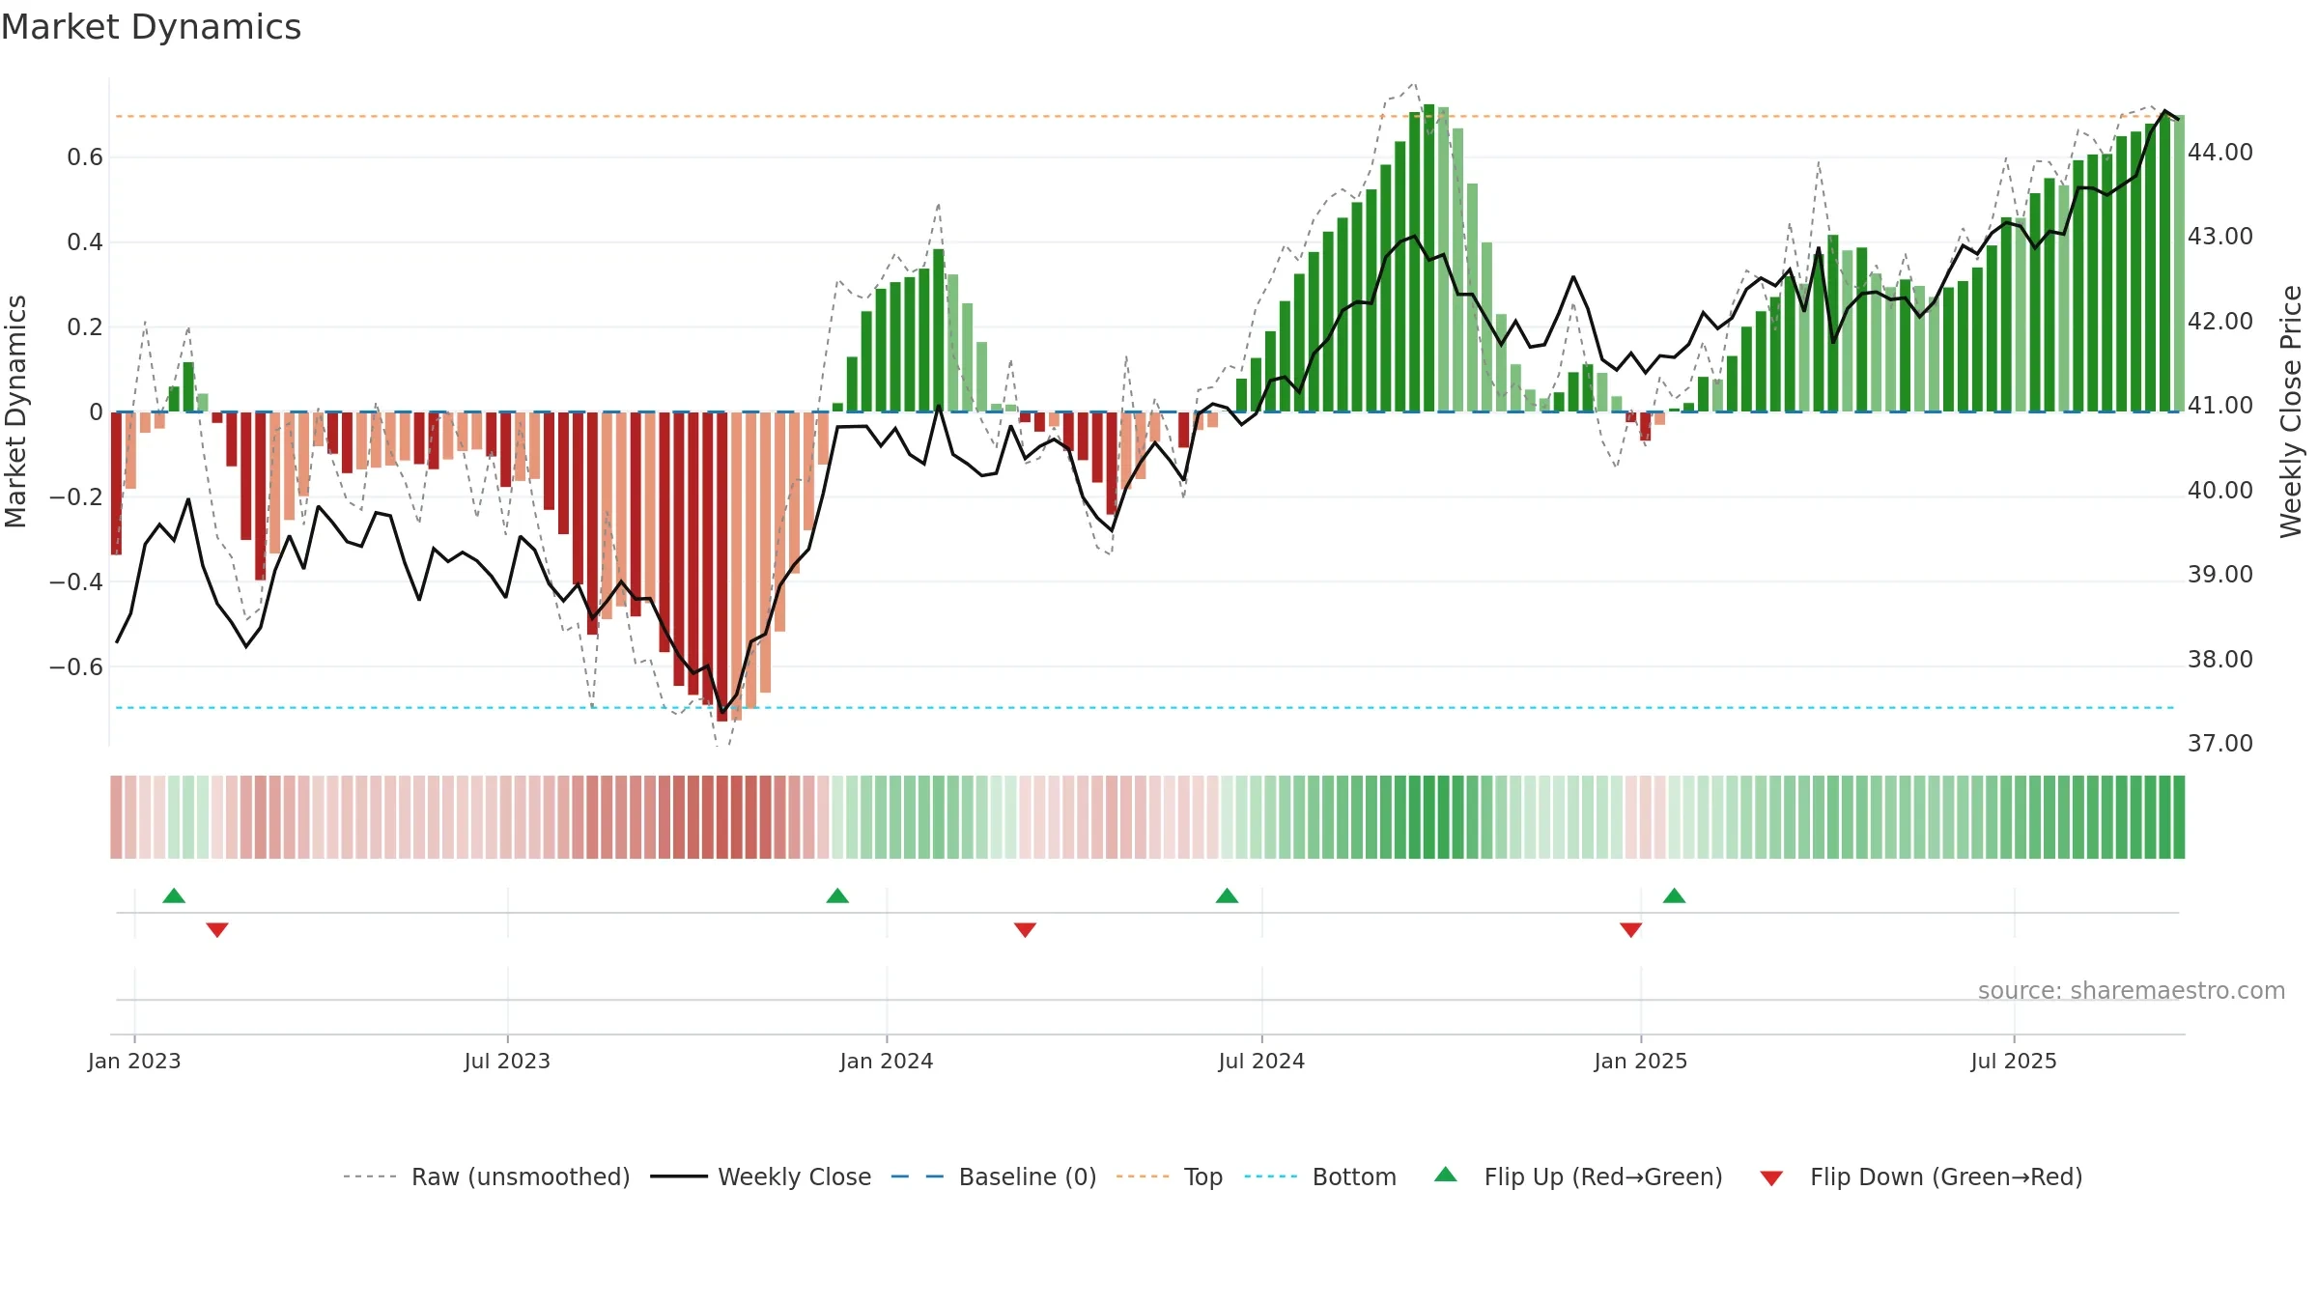The image size is (2318, 1304).
Task: Click the 0.4 dynamics axis label
Action: [85, 242]
